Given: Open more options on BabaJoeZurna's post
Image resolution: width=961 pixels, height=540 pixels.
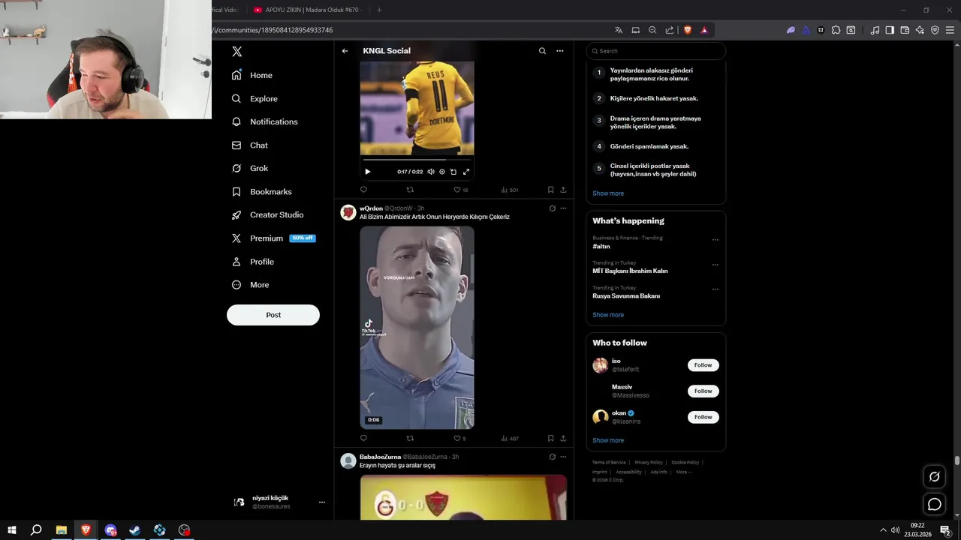Looking at the screenshot, I should [563, 457].
